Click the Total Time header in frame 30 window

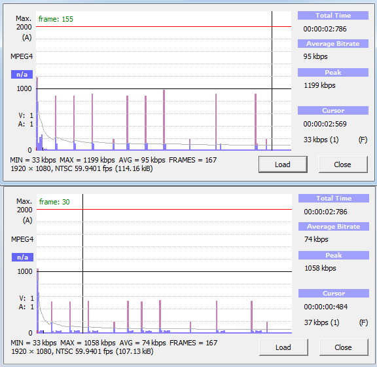[334, 198]
